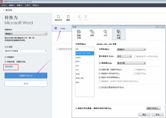Open the OCR settings tab icon
166x118 pixels.
105,32
